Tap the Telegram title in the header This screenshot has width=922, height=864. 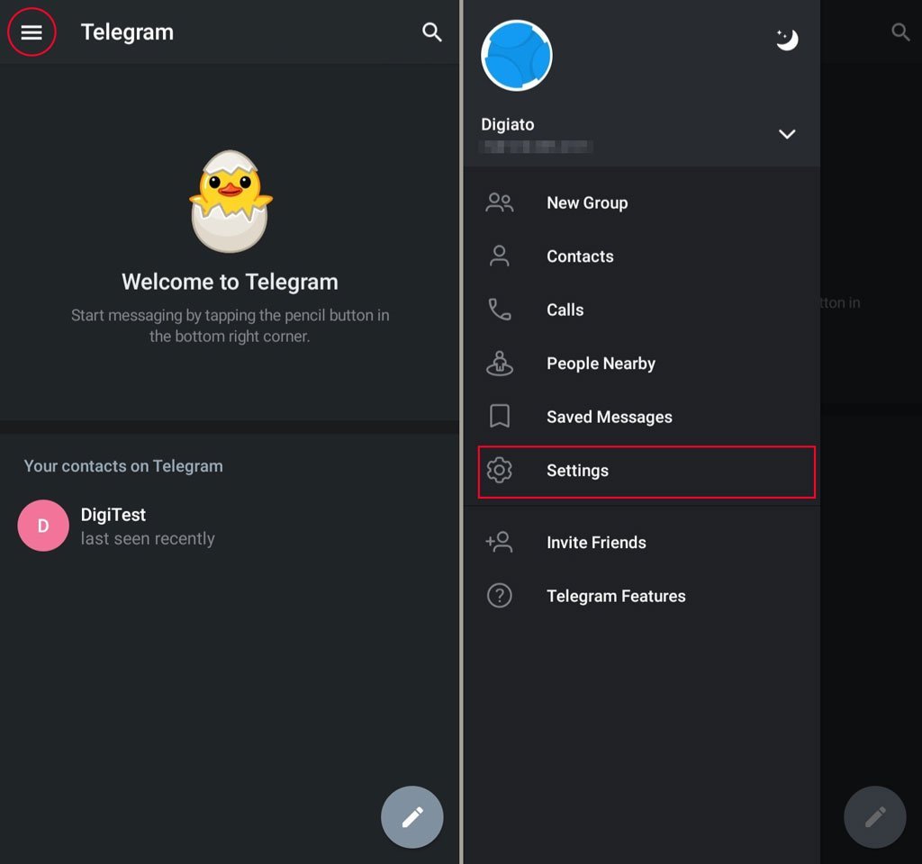[x=127, y=32]
